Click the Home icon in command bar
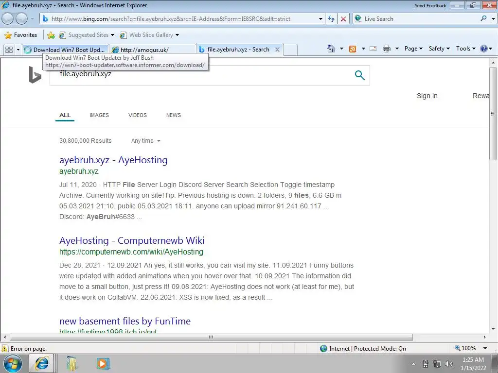Viewport: 498px width, 373px height. click(331, 49)
